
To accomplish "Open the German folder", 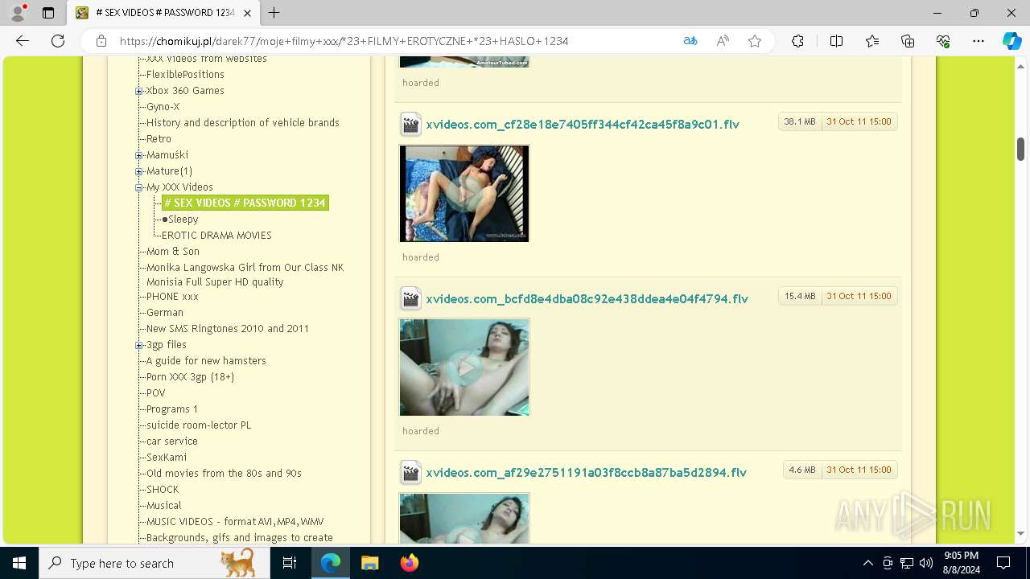I will [x=165, y=313].
